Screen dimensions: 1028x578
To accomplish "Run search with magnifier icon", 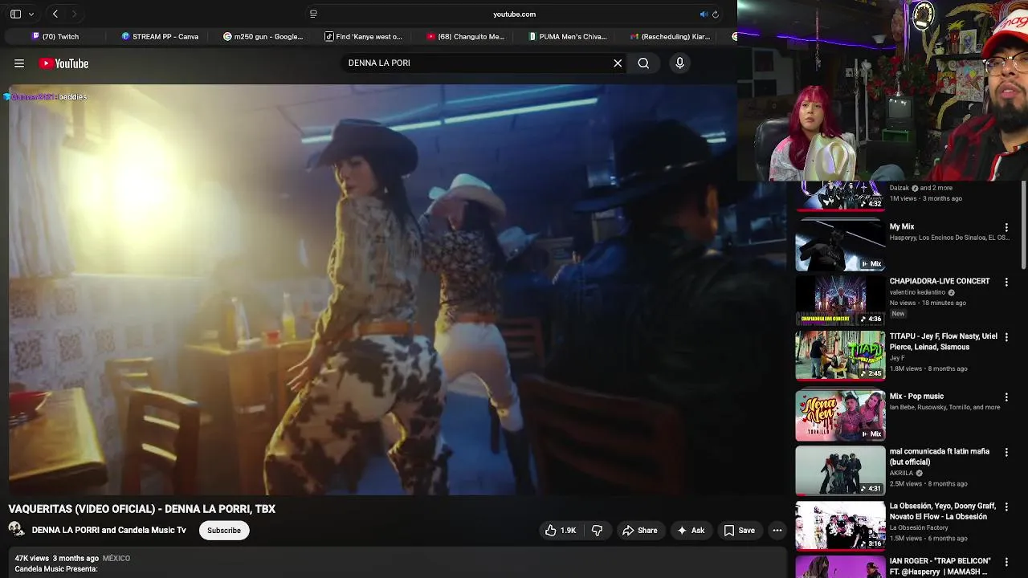I will coord(643,63).
